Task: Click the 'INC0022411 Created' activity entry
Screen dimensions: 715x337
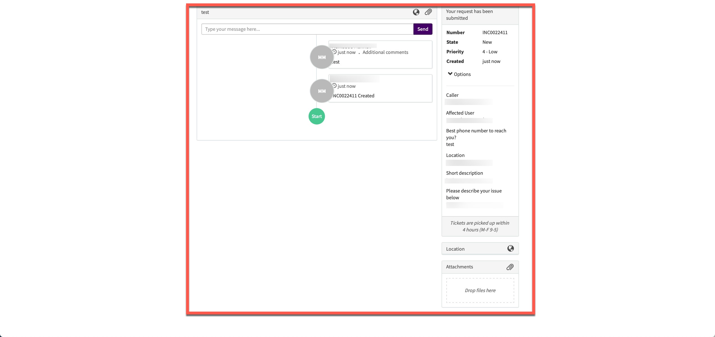Action: tap(354, 96)
